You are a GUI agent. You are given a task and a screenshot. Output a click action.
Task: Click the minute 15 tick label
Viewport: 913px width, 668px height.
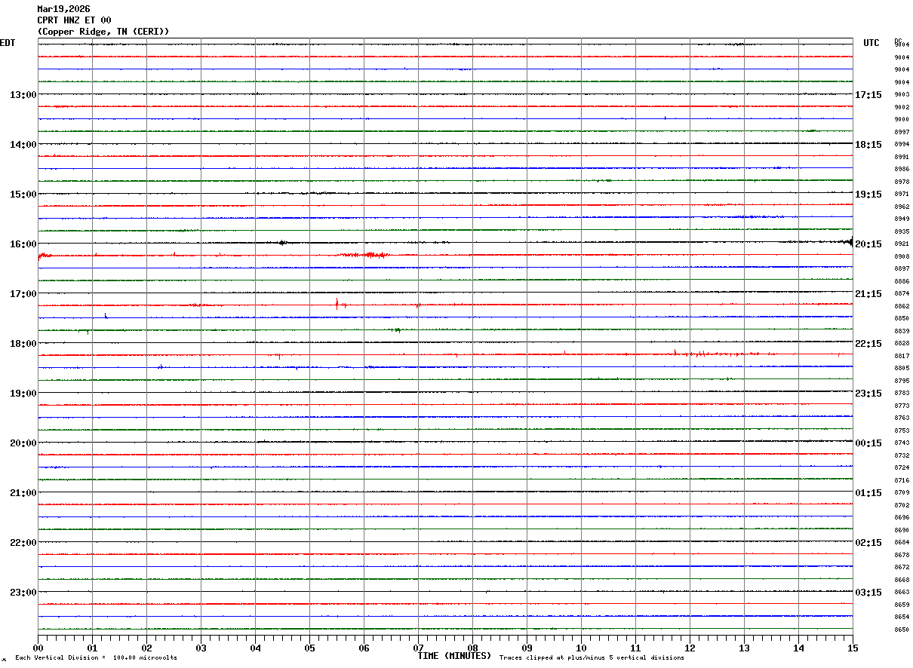853,648
